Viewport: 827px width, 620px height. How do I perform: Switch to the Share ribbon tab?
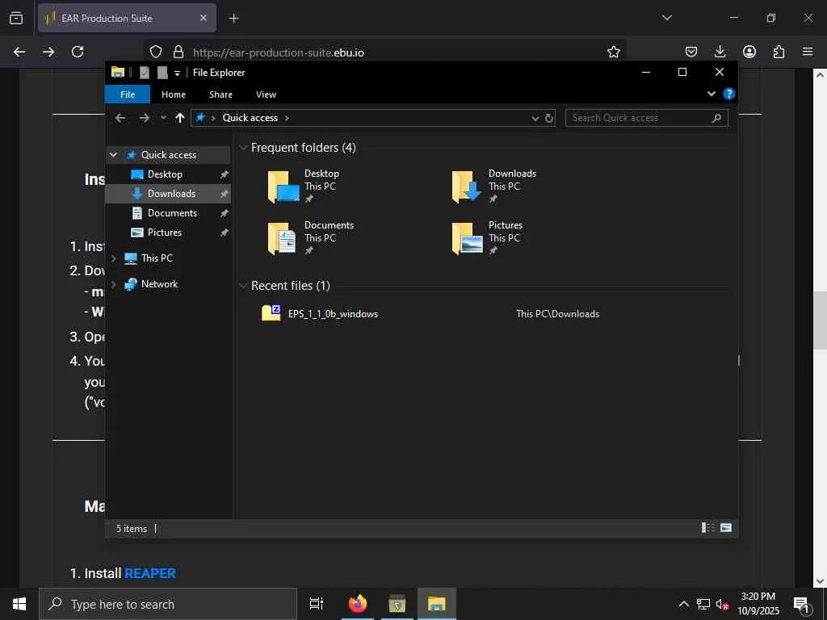click(x=220, y=94)
